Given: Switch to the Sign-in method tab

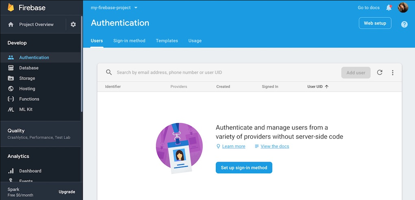Looking at the screenshot, I should (129, 41).
